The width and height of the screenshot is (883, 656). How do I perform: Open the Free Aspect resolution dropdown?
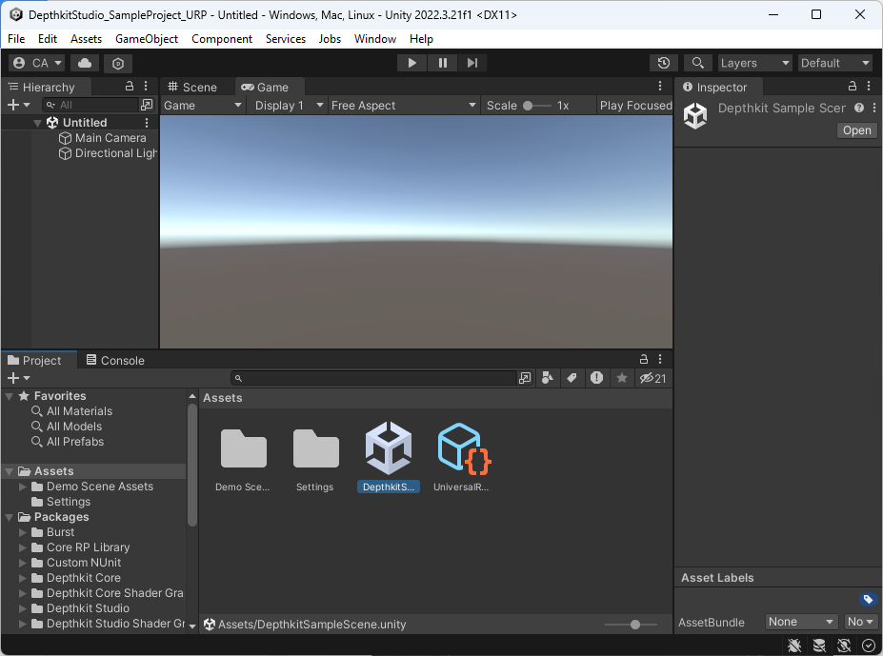403,106
